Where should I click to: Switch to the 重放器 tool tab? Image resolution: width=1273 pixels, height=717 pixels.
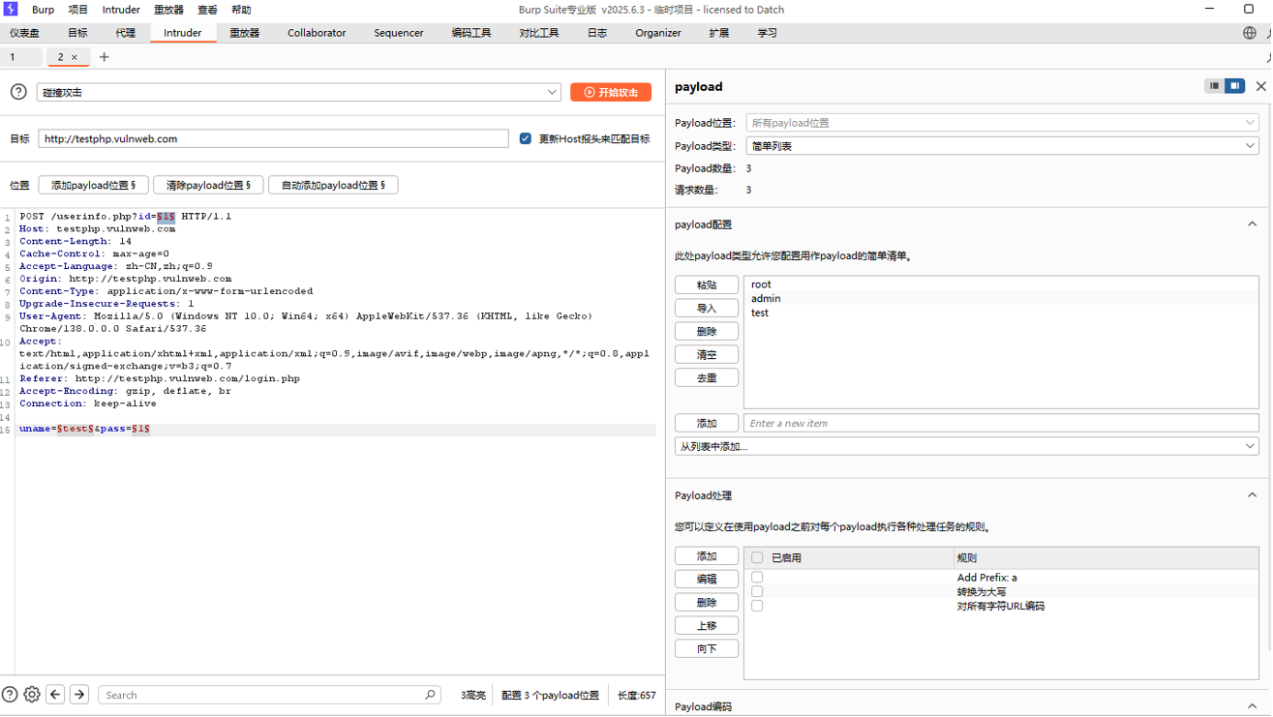244,33
